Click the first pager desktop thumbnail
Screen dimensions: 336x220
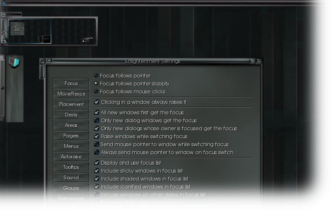(x=29, y=31)
